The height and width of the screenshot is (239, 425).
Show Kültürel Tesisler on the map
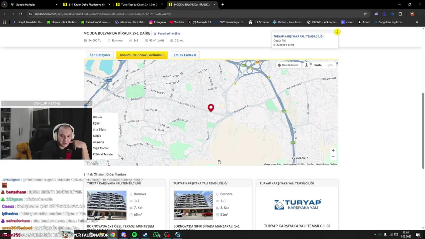(103, 154)
